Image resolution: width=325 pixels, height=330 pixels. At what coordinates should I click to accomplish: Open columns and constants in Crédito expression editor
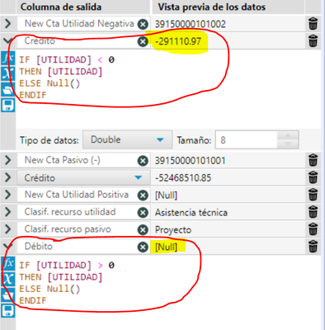pos(8,73)
